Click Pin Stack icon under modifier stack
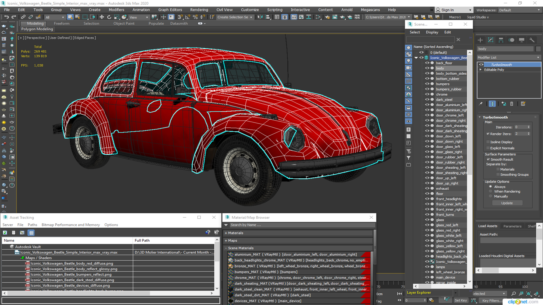This screenshot has width=543, height=305. [x=480, y=104]
